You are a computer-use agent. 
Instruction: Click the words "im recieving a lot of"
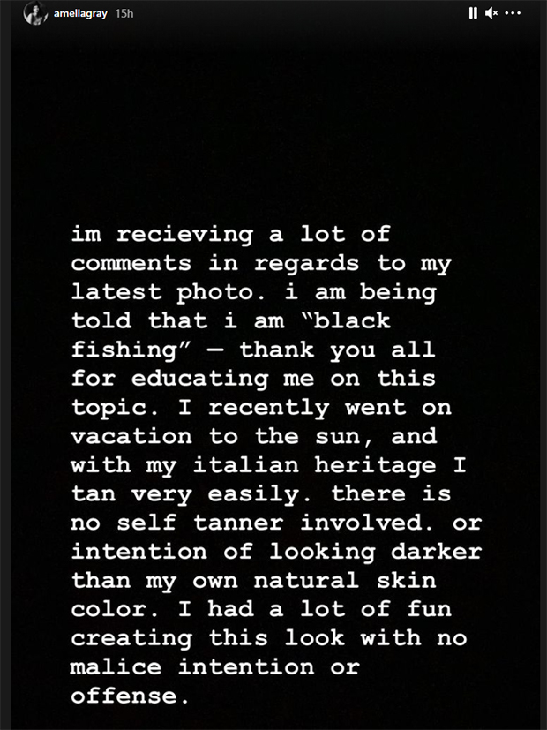(230, 235)
